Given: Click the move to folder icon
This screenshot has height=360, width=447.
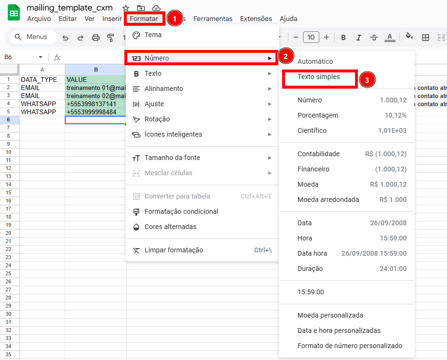Looking at the screenshot, I should click(141, 8).
